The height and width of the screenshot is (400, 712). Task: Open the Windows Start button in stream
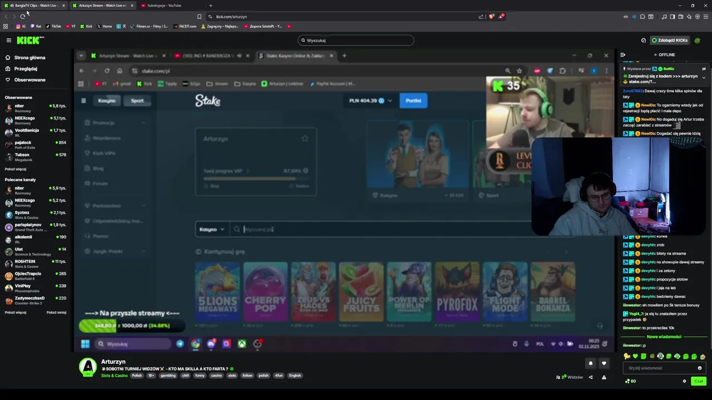pos(85,344)
